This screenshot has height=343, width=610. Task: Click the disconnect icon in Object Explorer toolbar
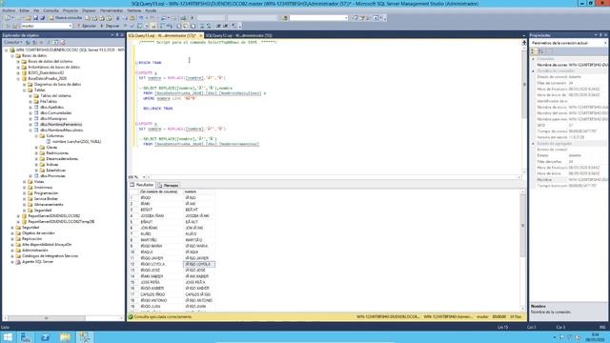pos(34,42)
